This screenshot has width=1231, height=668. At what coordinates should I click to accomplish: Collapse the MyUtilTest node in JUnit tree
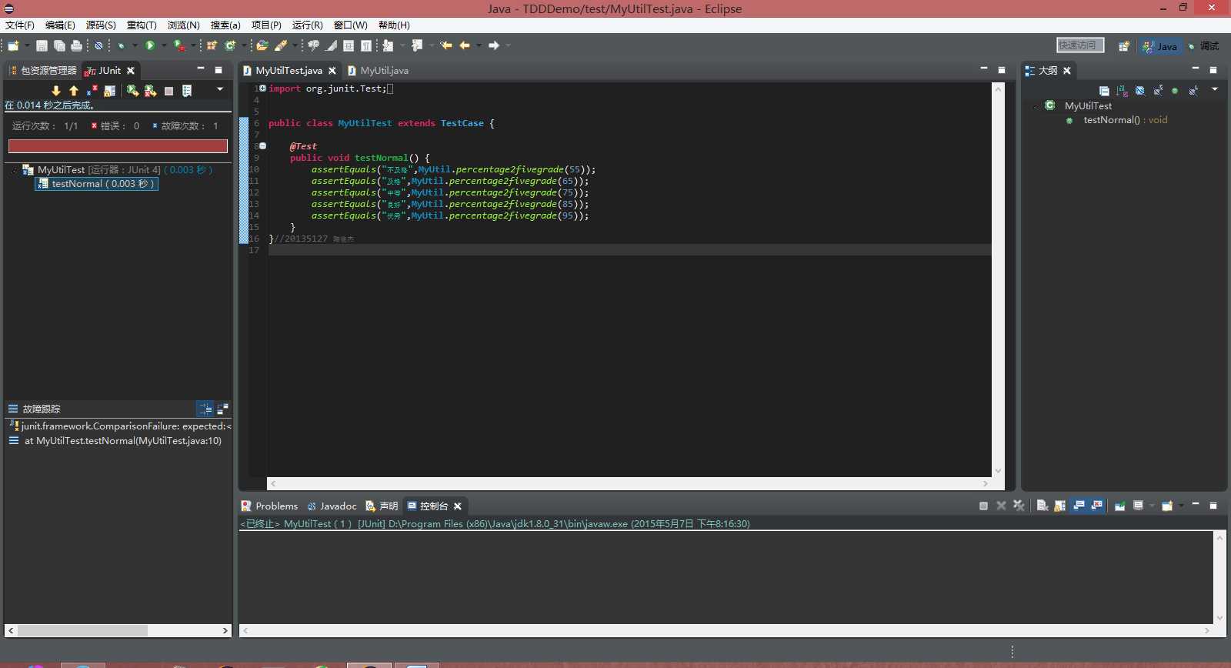coord(14,170)
